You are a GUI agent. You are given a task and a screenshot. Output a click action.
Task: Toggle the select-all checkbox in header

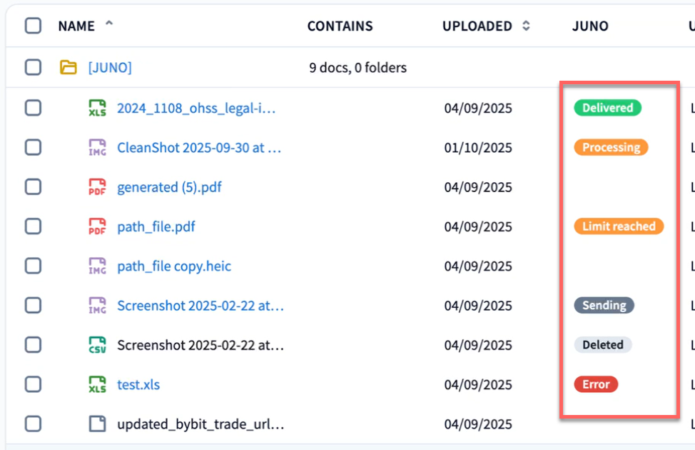(x=33, y=26)
